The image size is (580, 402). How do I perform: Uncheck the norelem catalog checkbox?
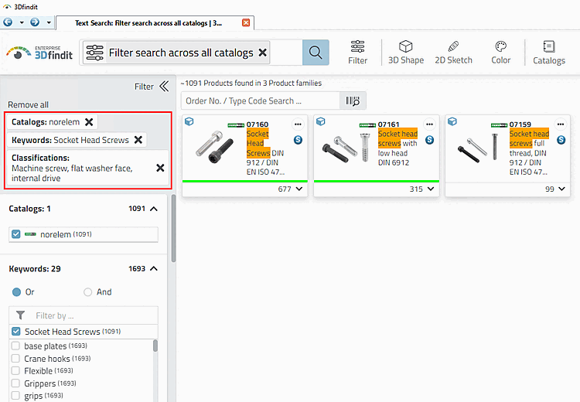tap(16, 234)
